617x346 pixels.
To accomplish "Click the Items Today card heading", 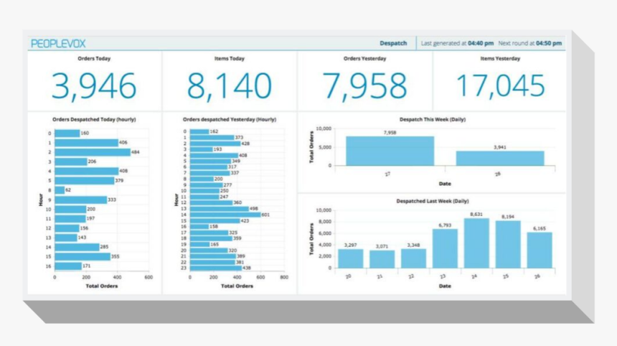I will 230,59.
